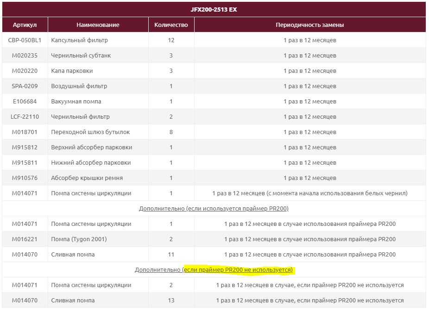
Task: Click quantity 13 for Сливная помпа
Action: pyautogui.click(x=171, y=300)
